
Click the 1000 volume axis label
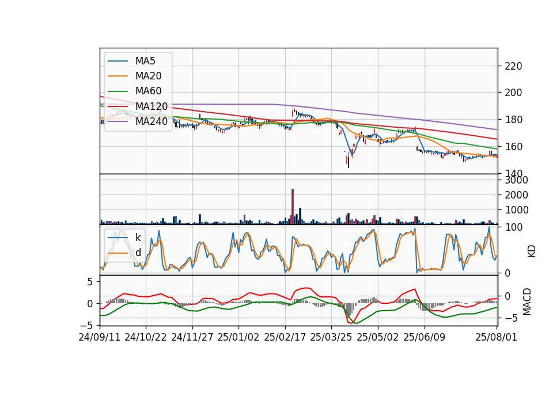coord(516,210)
